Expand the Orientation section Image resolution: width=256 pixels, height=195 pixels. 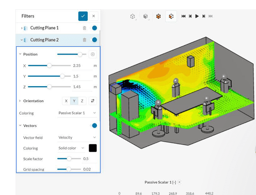20,101
